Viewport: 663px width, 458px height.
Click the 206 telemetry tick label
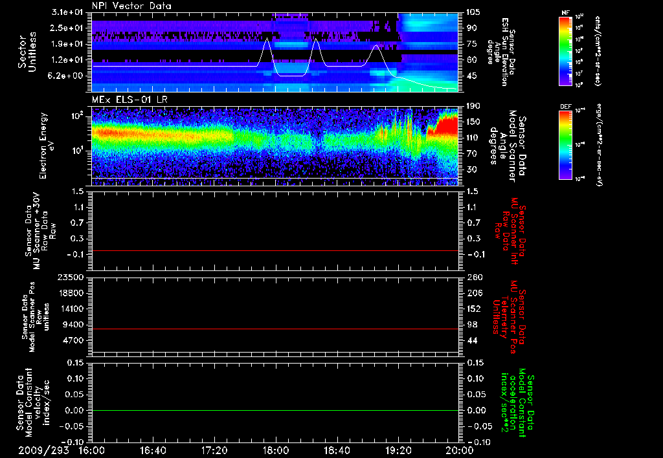pos(473,293)
